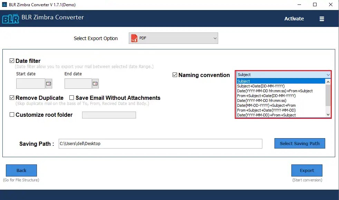The height and width of the screenshot is (200, 339).
Task: Enable Save Email Without Attachments
Action: [71, 98]
